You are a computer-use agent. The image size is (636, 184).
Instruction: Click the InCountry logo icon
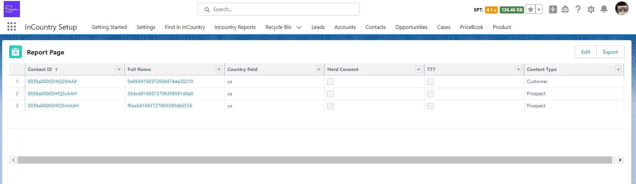[12, 9]
